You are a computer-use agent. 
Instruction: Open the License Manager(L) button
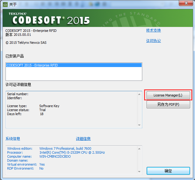click(168, 95)
